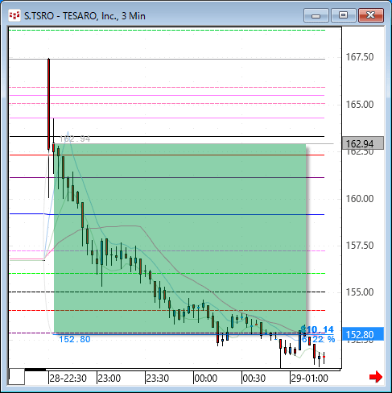Screen dimensions: 392x393
Task: Click the 23:30 time axis label
Action: [158, 379]
